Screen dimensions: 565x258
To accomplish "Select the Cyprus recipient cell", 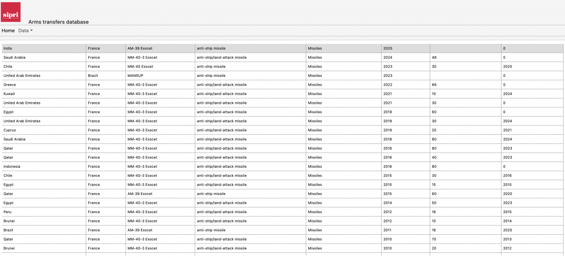I will 44,130.
